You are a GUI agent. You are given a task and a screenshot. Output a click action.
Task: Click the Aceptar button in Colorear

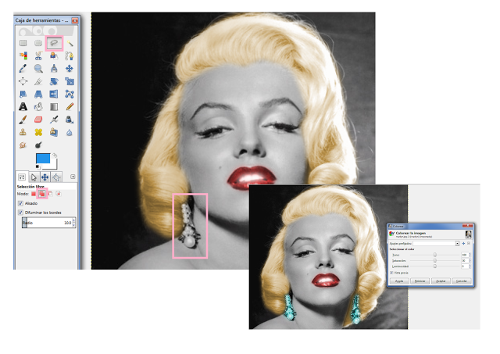point(441,281)
